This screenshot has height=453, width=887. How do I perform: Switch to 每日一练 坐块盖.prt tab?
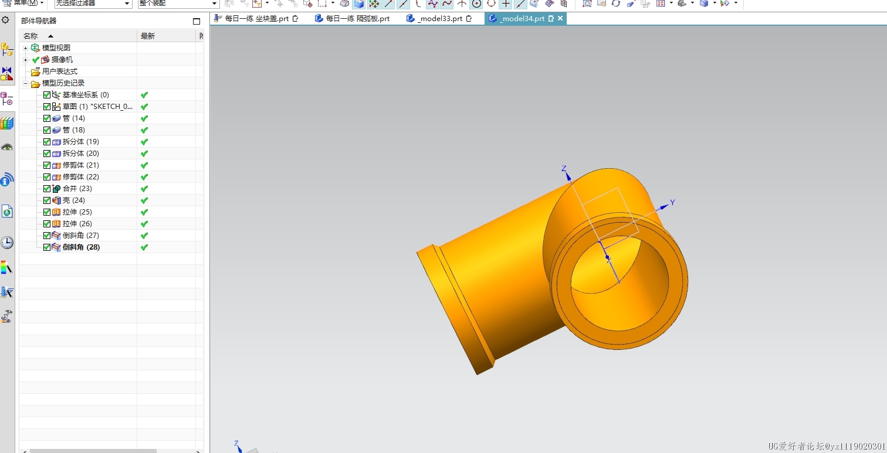256,18
